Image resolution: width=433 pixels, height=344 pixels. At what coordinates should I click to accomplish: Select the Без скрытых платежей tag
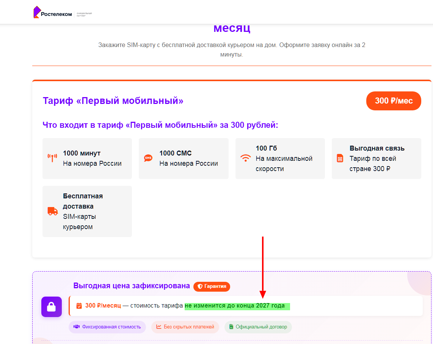click(185, 327)
